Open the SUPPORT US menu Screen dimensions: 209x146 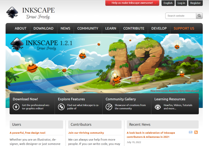(184, 29)
